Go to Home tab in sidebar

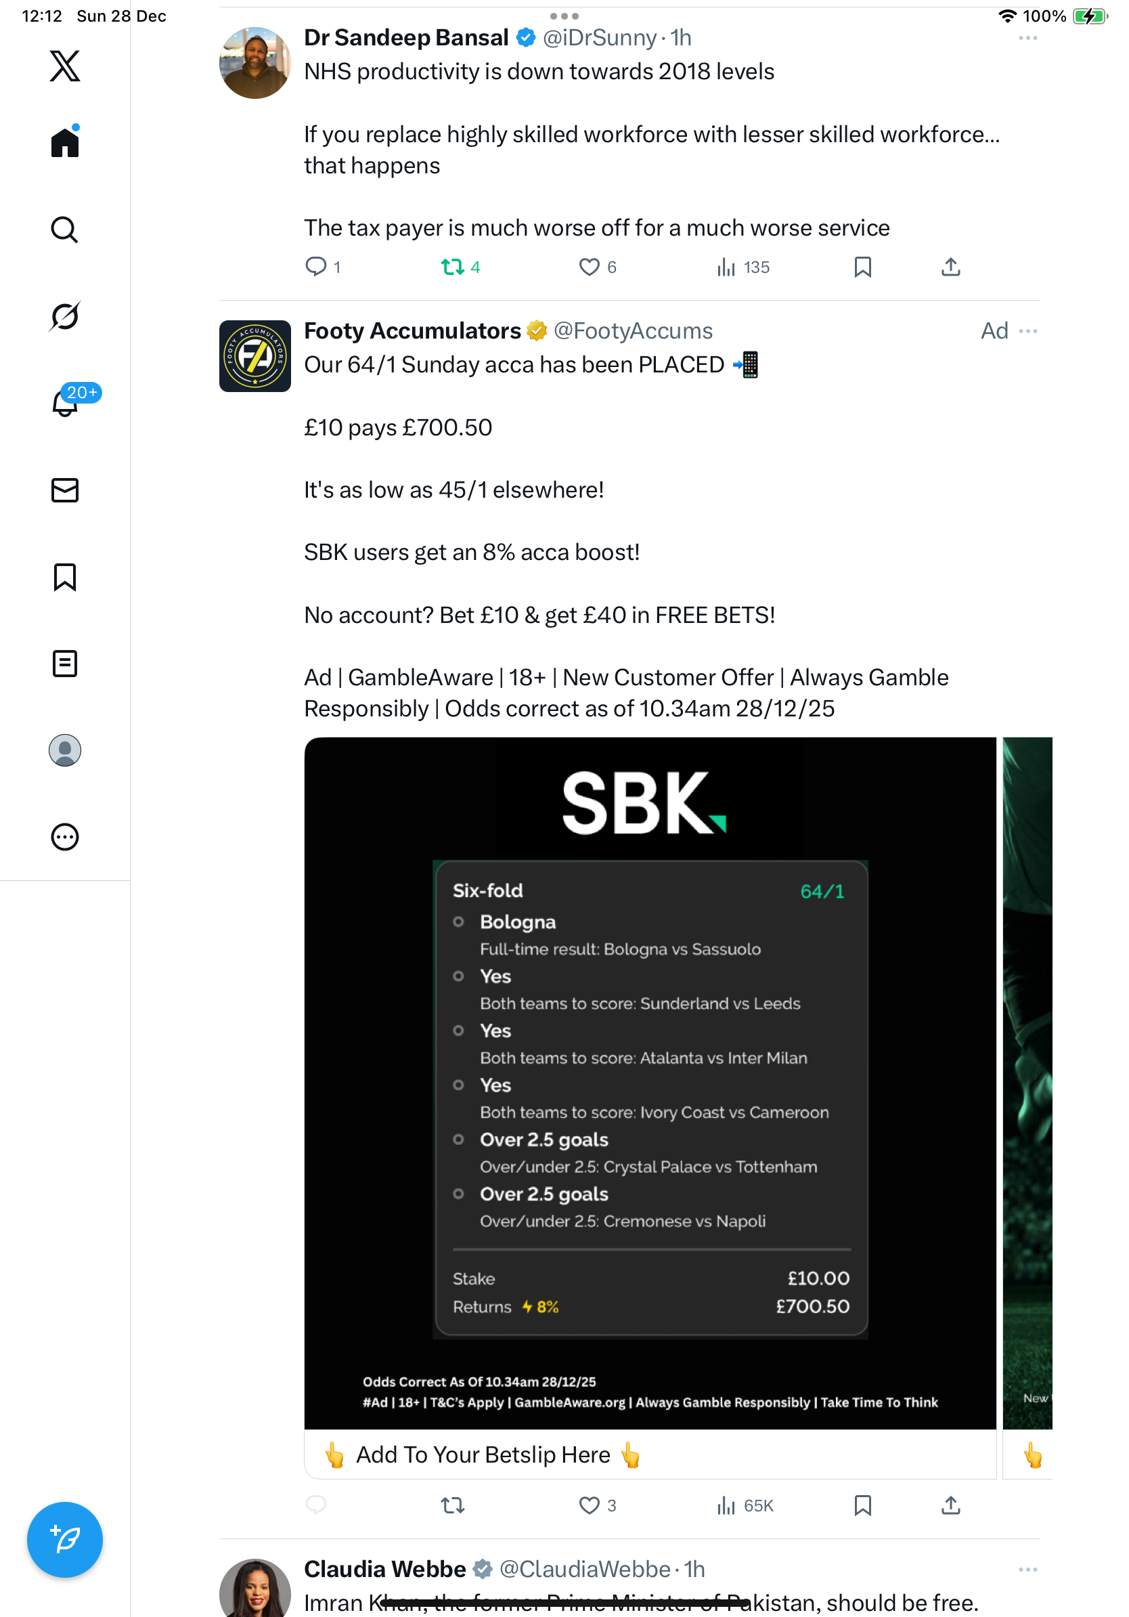[65, 143]
